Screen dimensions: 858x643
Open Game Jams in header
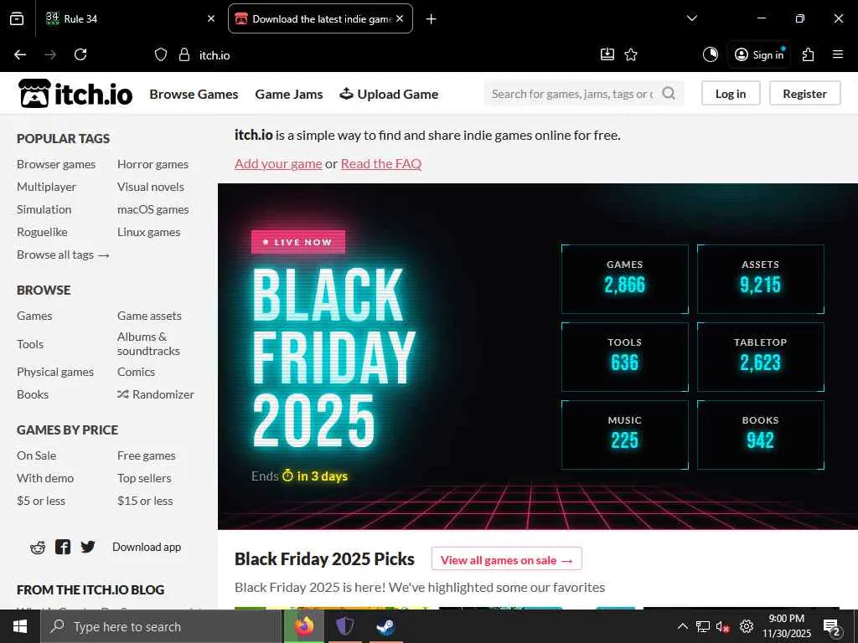[x=289, y=94]
